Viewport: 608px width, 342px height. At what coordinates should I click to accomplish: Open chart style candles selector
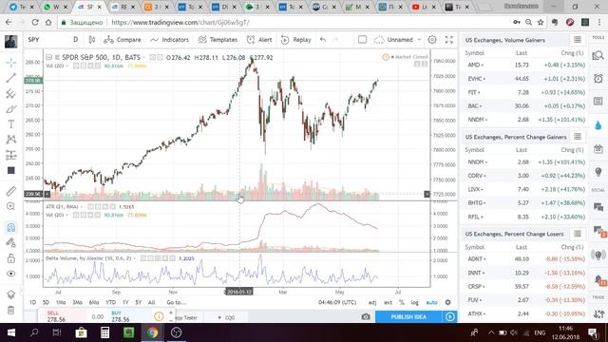92,40
